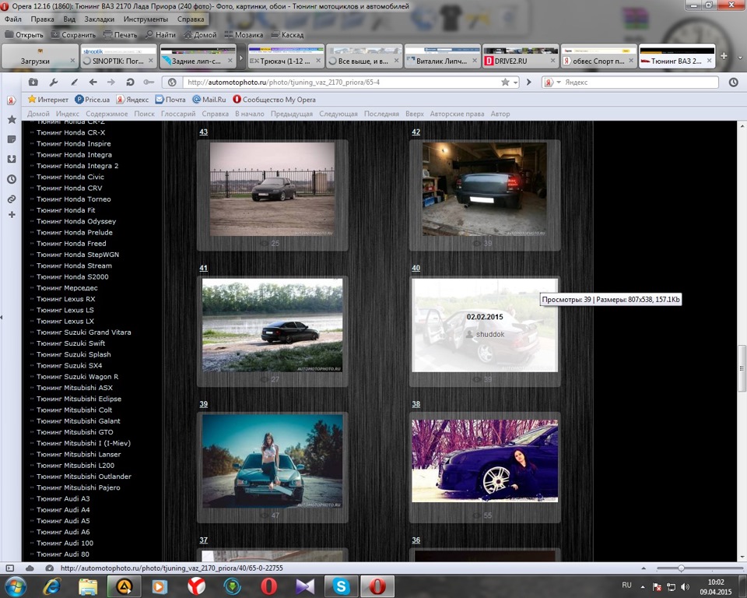The height and width of the screenshot is (598, 747).
Task: Go back using the Back arrow icon
Action: [x=93, y=82]
